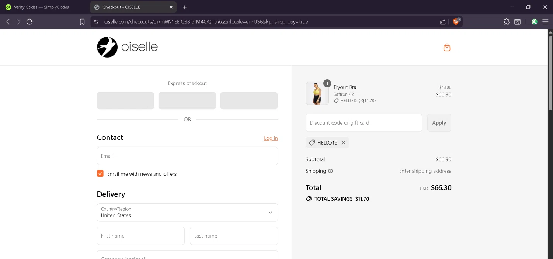Expand the Country/Region dropdown
Image resolution: width=553 pixels, height=259 pixels.
point(187,213)
